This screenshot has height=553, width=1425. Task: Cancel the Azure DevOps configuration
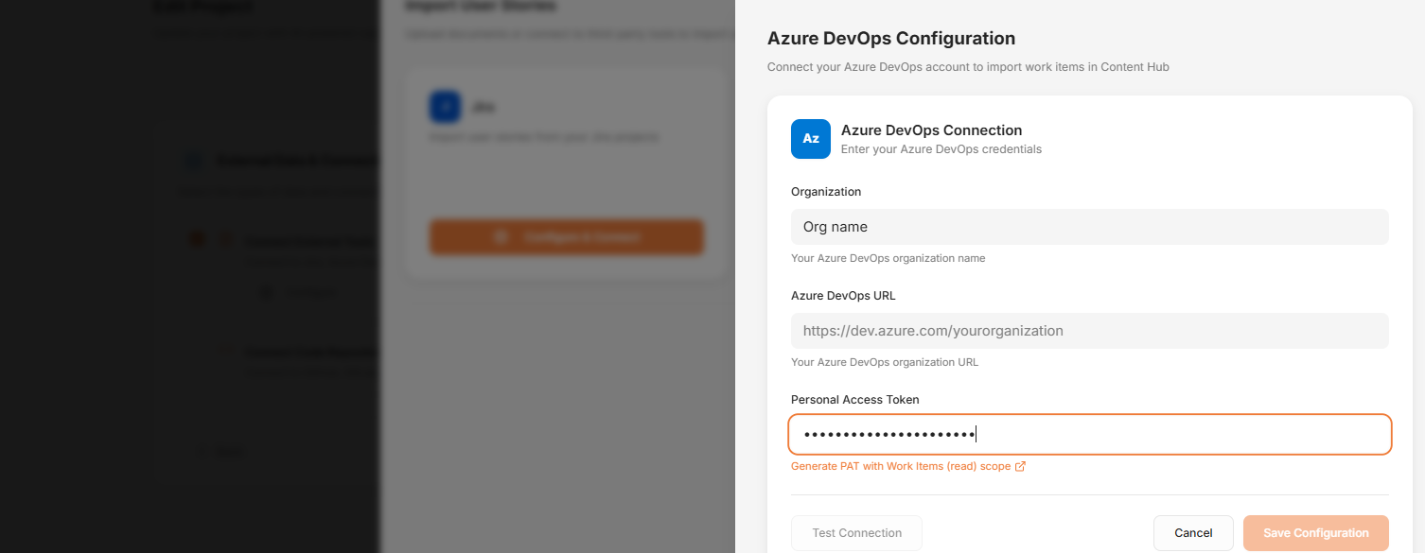pyautogui.click(x=1192, y=533)
